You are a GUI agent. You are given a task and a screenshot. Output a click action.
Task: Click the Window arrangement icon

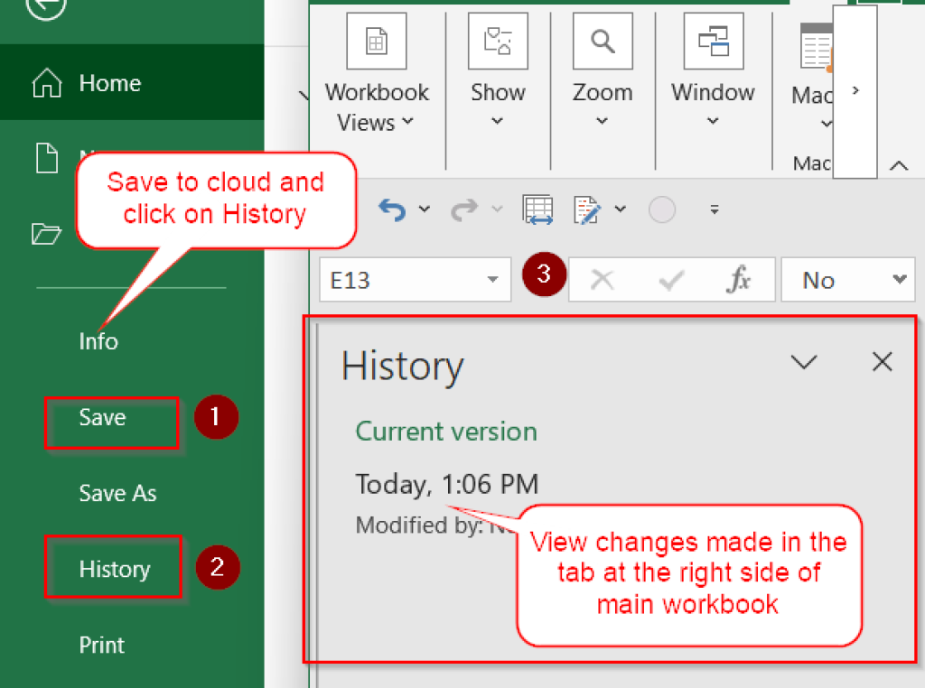[x=713, y=41]
